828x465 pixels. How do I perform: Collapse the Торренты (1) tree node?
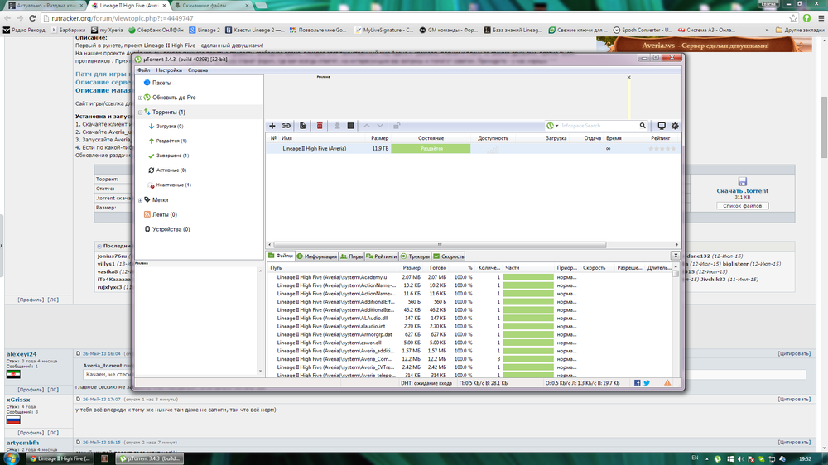pos(140,112)
